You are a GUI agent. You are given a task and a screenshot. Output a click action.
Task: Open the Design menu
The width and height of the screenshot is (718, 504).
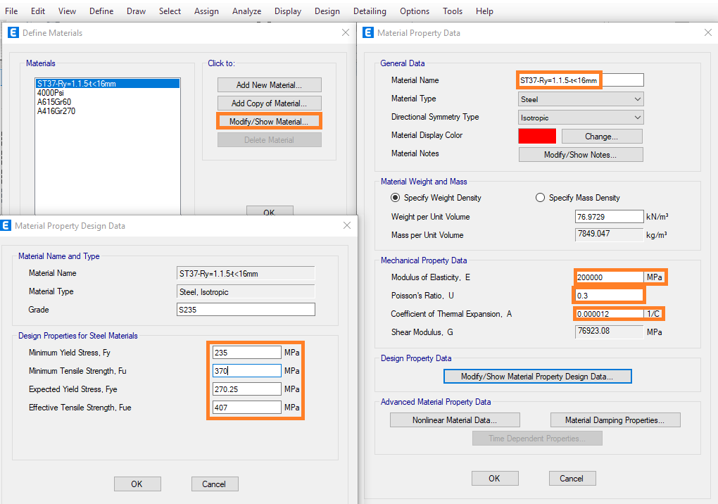point(327,11)
